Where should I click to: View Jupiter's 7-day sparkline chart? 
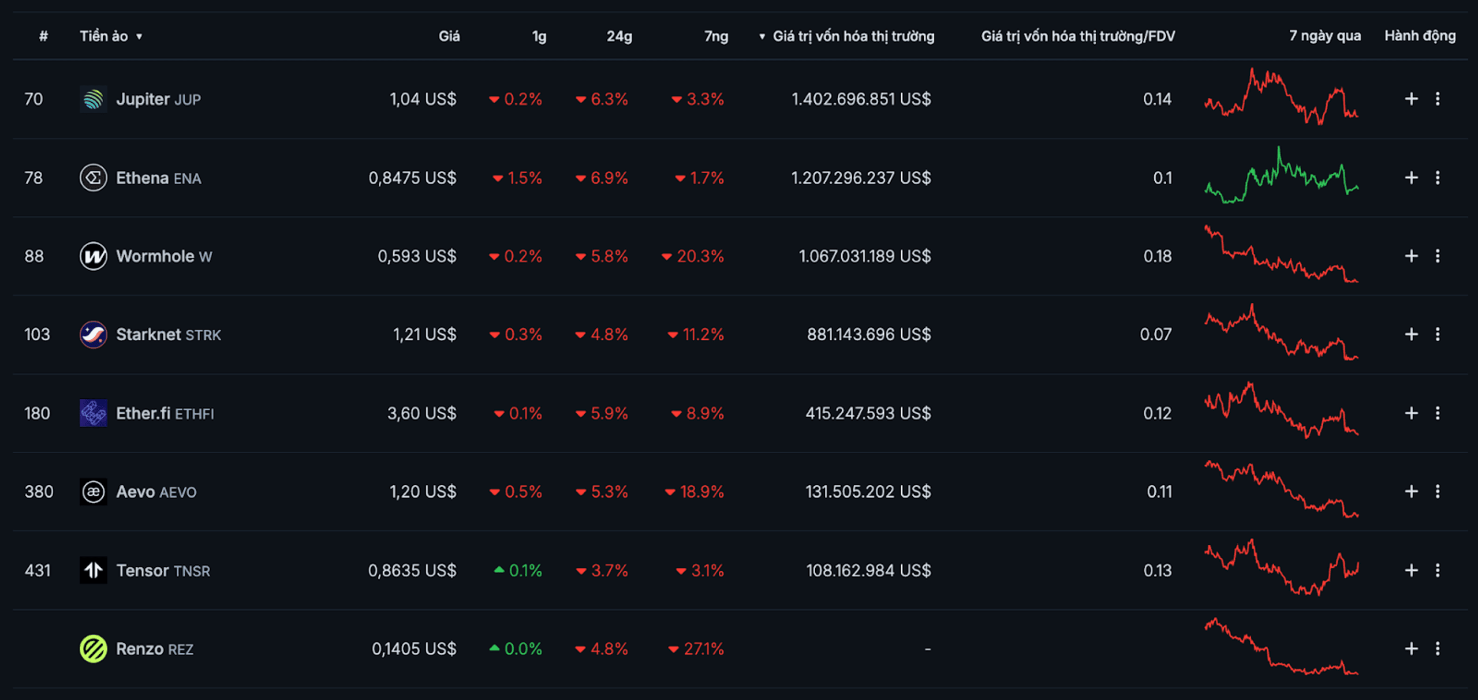click(1282, 97)
